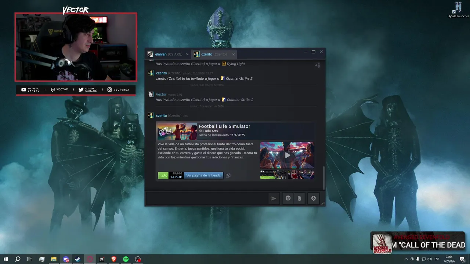
Task: Open the right small screenshot under trailer
Action: coord(301,175)
